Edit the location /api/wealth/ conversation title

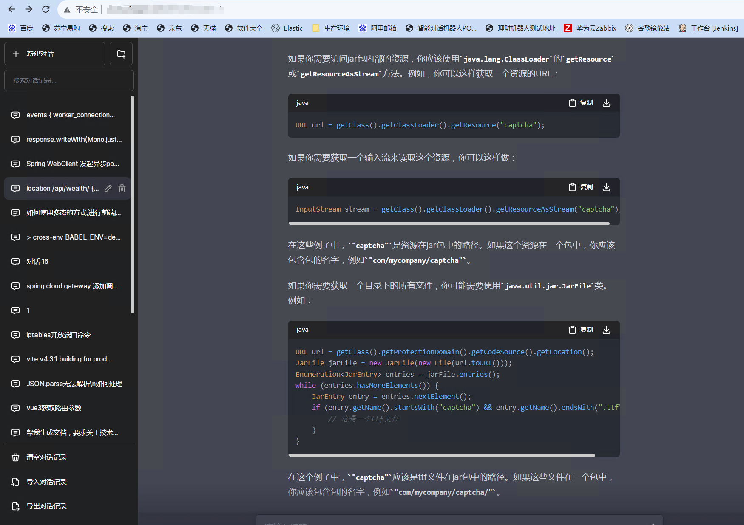(108, 189)
